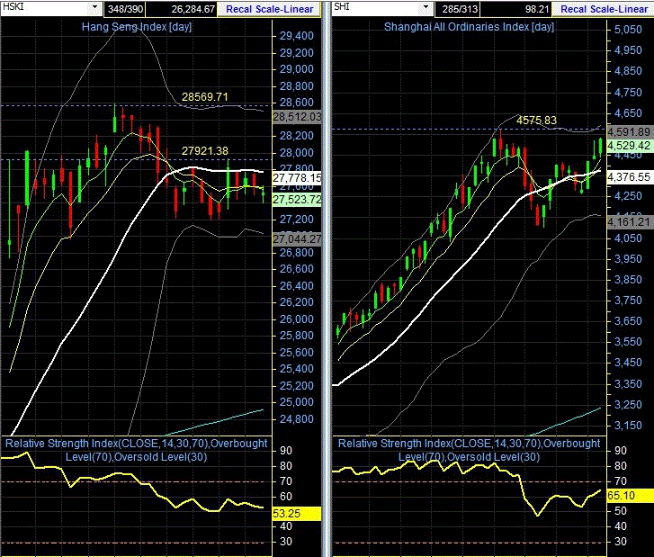Click Scale-Linear in the Shanghai chart header
654x557 pixels.
(x=618, y=9)
